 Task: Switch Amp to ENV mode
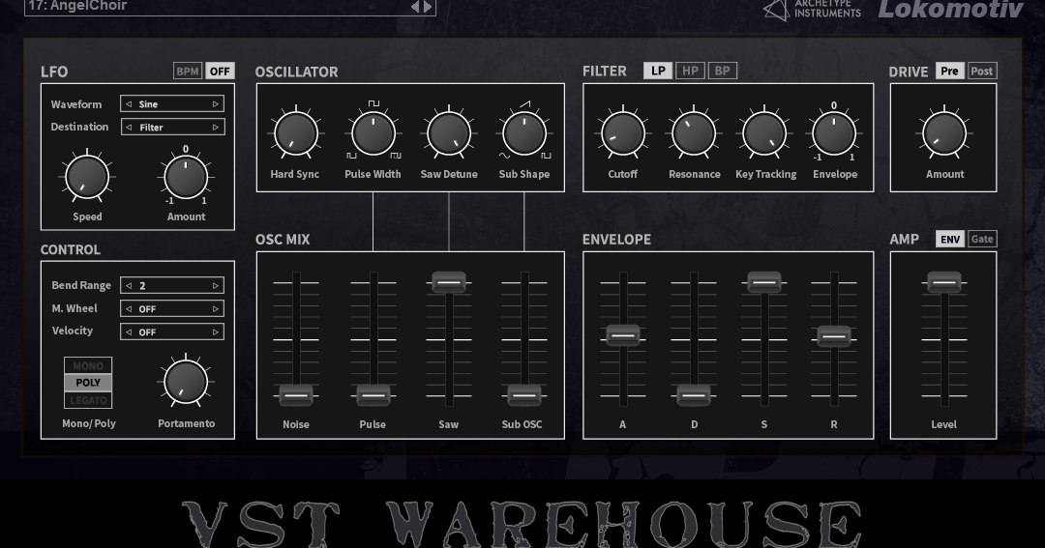point(950,239)
